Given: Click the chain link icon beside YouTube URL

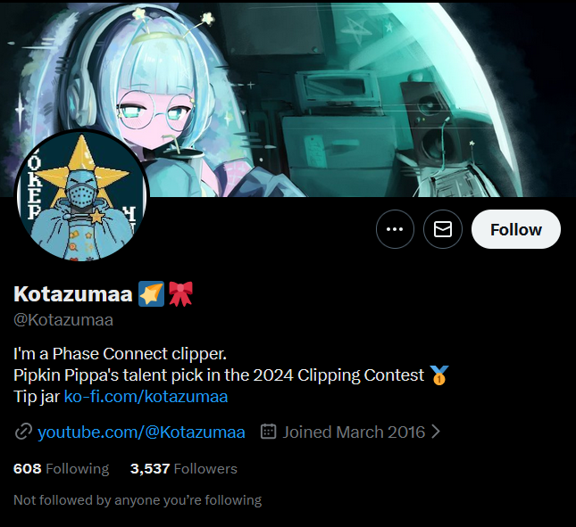Looking at the screenshot, I should tap(23, 432).
